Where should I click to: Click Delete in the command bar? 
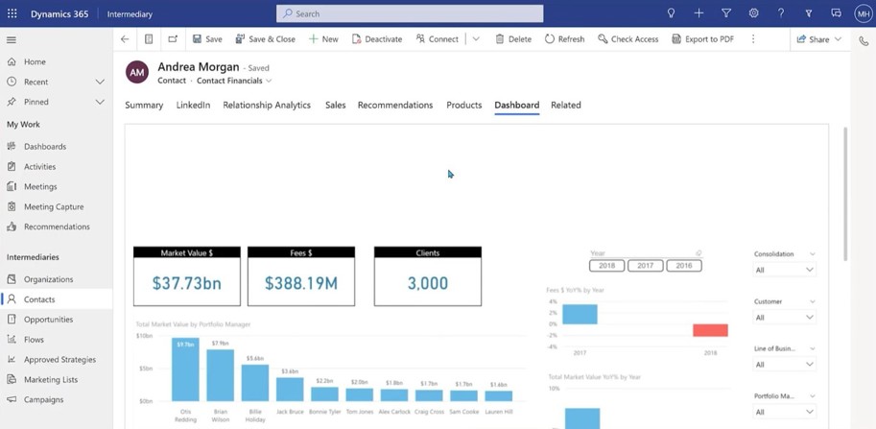[x=513, y=39]
